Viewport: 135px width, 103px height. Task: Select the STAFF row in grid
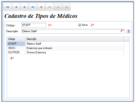[x=65, y=44]
